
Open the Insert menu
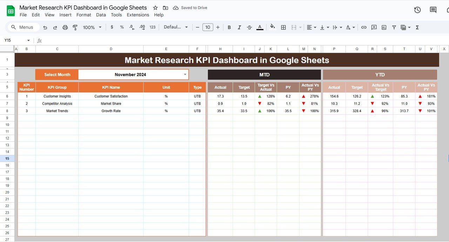[65, 15]
